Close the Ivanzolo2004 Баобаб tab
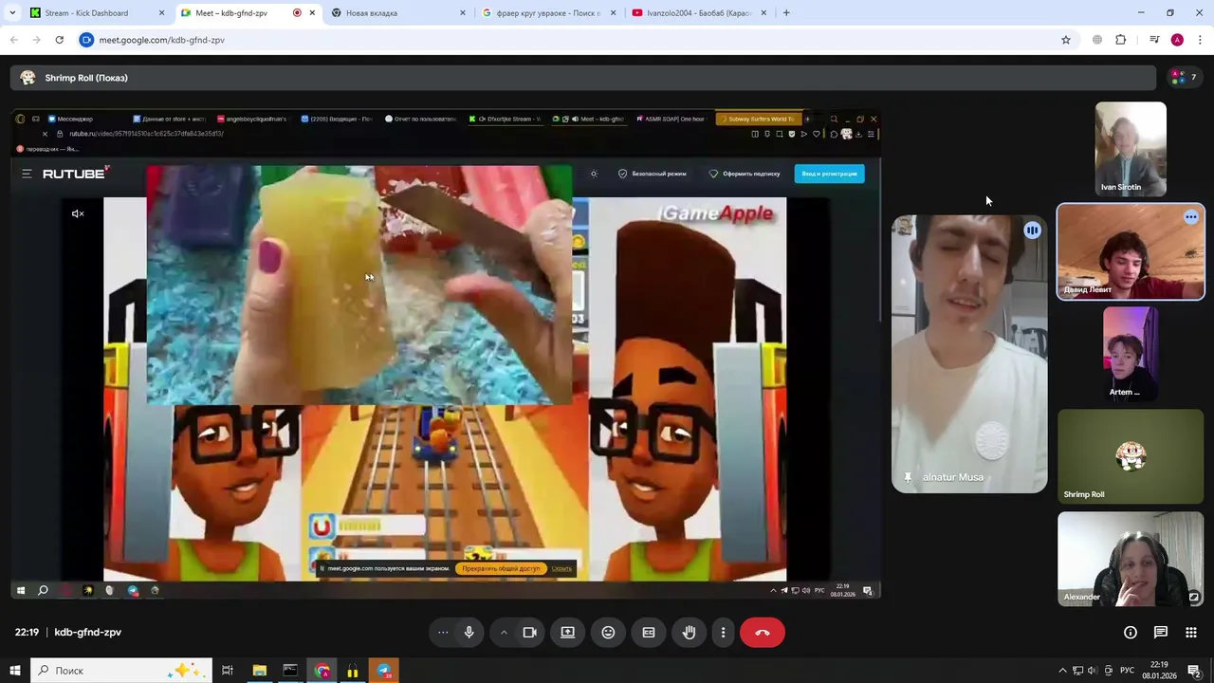The width and height of the screenshot is (1214, 683). tap(763, 12)
